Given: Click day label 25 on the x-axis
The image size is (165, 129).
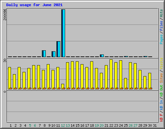Looking at the screenshot, I should [x=126, y=125].
